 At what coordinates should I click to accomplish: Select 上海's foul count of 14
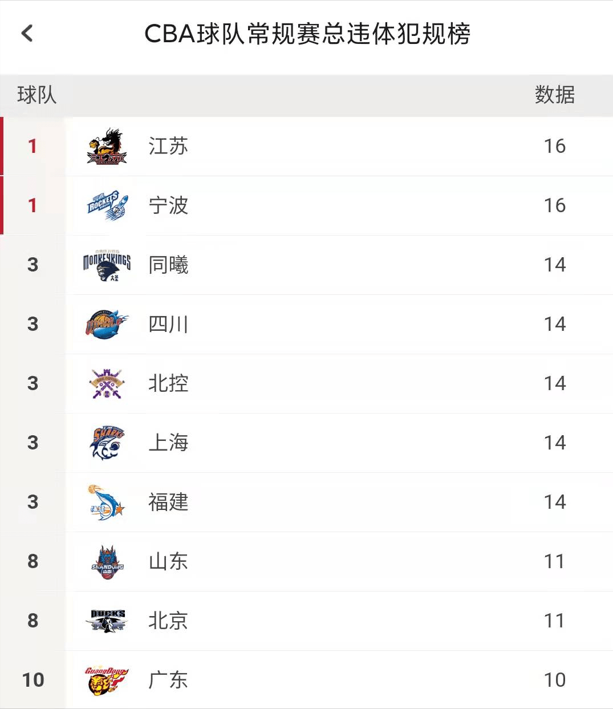click(554, 443)
